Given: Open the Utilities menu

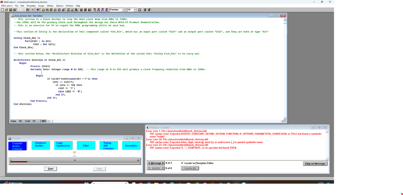Looking at the screenshot, I should tap(50, 6).
